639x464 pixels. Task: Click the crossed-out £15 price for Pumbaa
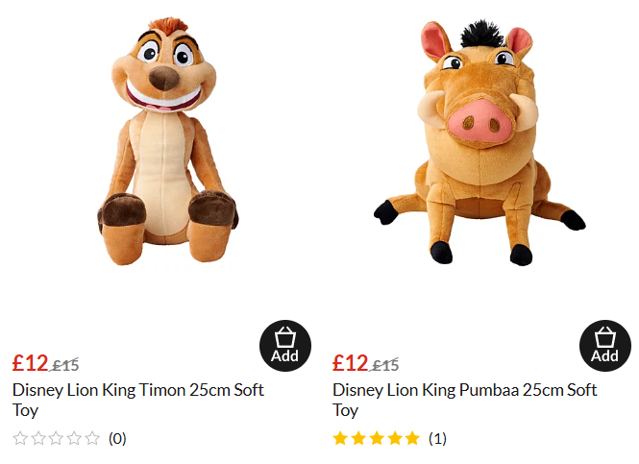(385, 365)
